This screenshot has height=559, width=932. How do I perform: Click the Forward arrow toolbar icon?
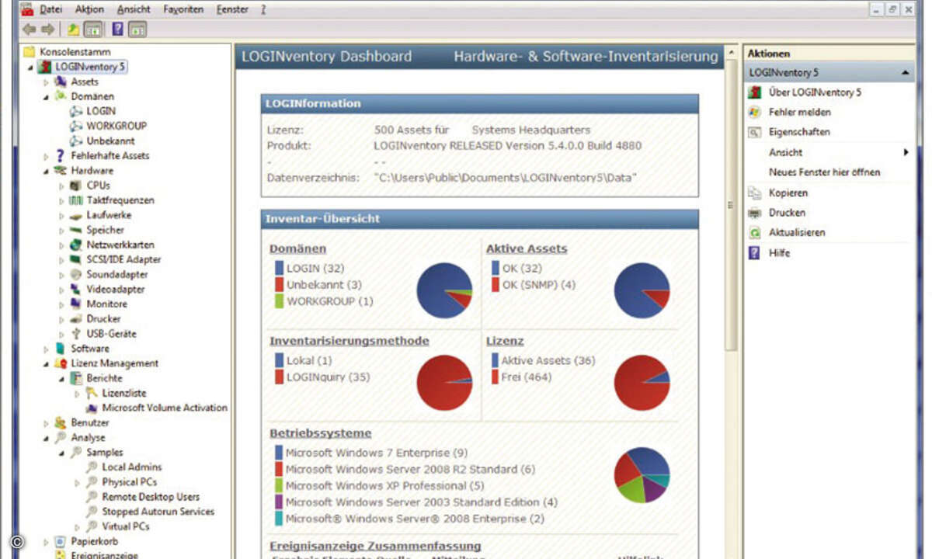tap(47, 30)
